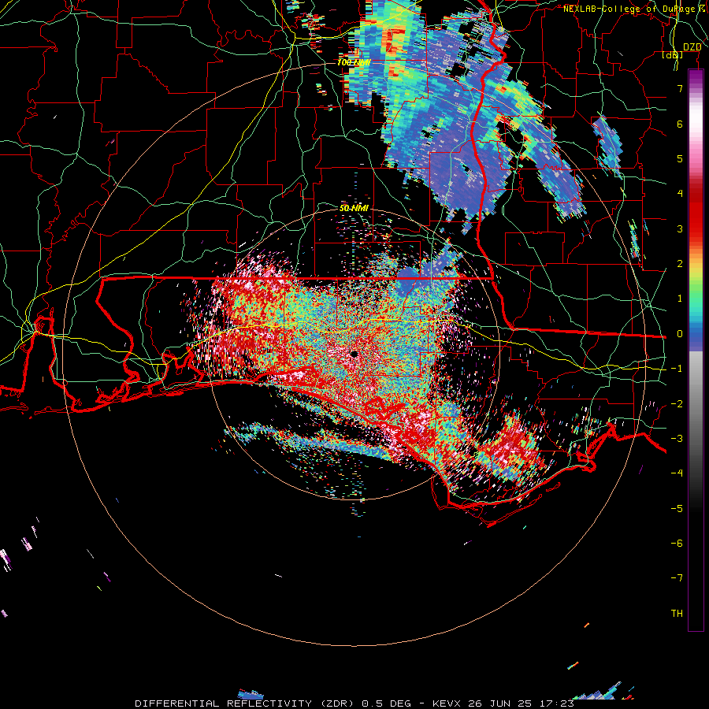Viewport: 709px width, 709px height.
Task: Click the 1 value on the legend
Action: (x=680, y=299)
